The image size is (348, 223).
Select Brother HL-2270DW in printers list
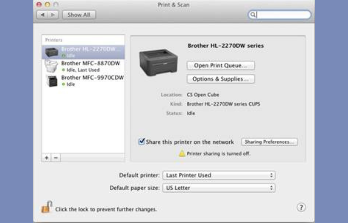click(x=83, y=52)
